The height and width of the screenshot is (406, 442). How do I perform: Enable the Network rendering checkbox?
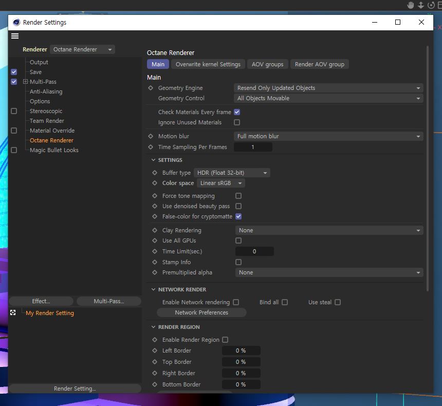coord(236,302)
